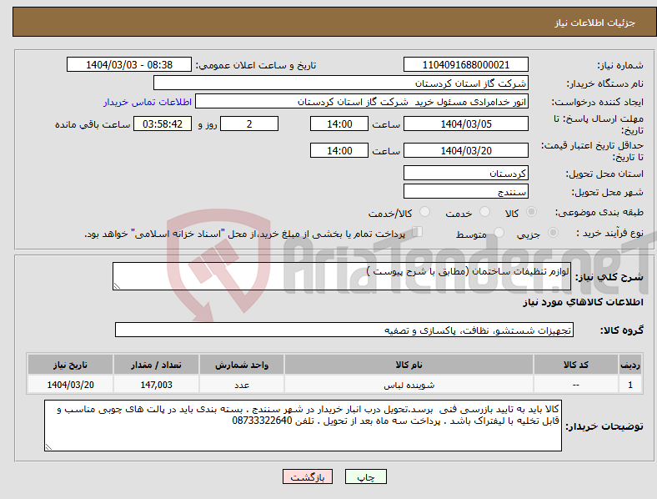
Task: Click the نام کالا column header
Action: coord(409,365)
